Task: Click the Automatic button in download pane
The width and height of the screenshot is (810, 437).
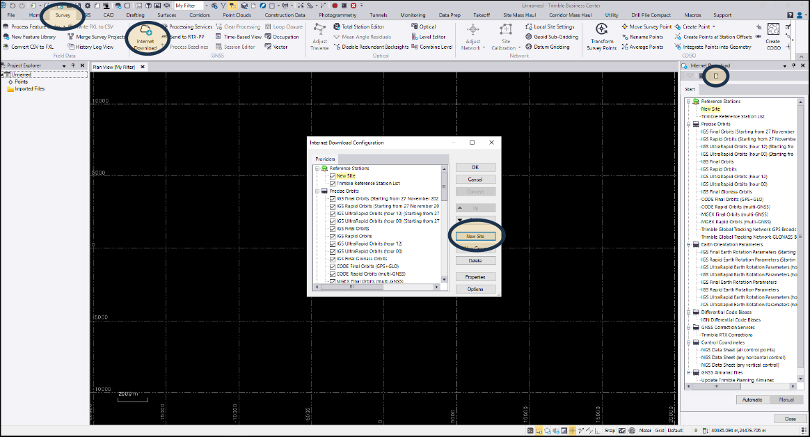Action: [x=752, y=400]
